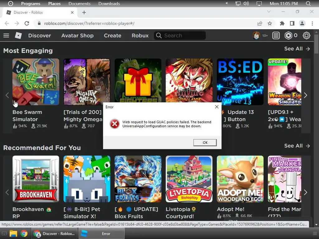Open Pet Simulator X thumbnail
This screenshot has height=239, width=319.
click(87, 179)
